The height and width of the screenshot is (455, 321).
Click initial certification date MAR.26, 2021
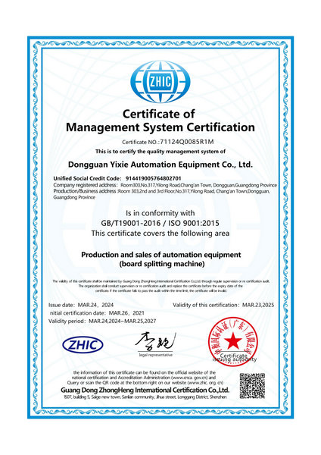97,313
